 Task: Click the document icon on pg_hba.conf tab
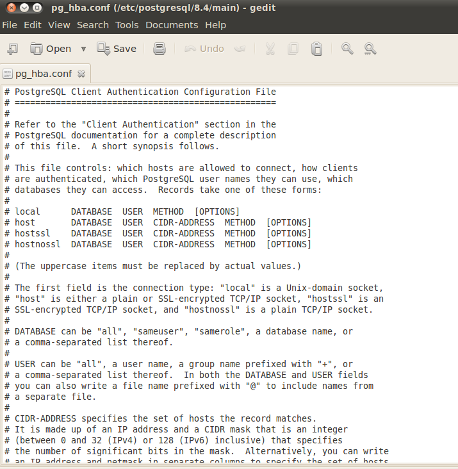click(x=8, y=74)
